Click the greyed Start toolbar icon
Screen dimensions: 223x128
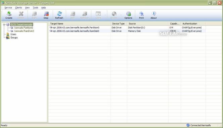pyautogui.click(x=34, y=15)
